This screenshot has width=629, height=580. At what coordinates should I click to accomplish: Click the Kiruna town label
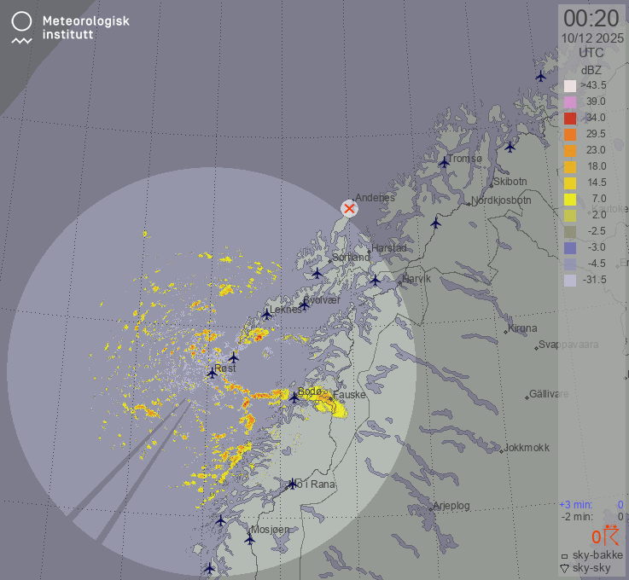[521, 328]
